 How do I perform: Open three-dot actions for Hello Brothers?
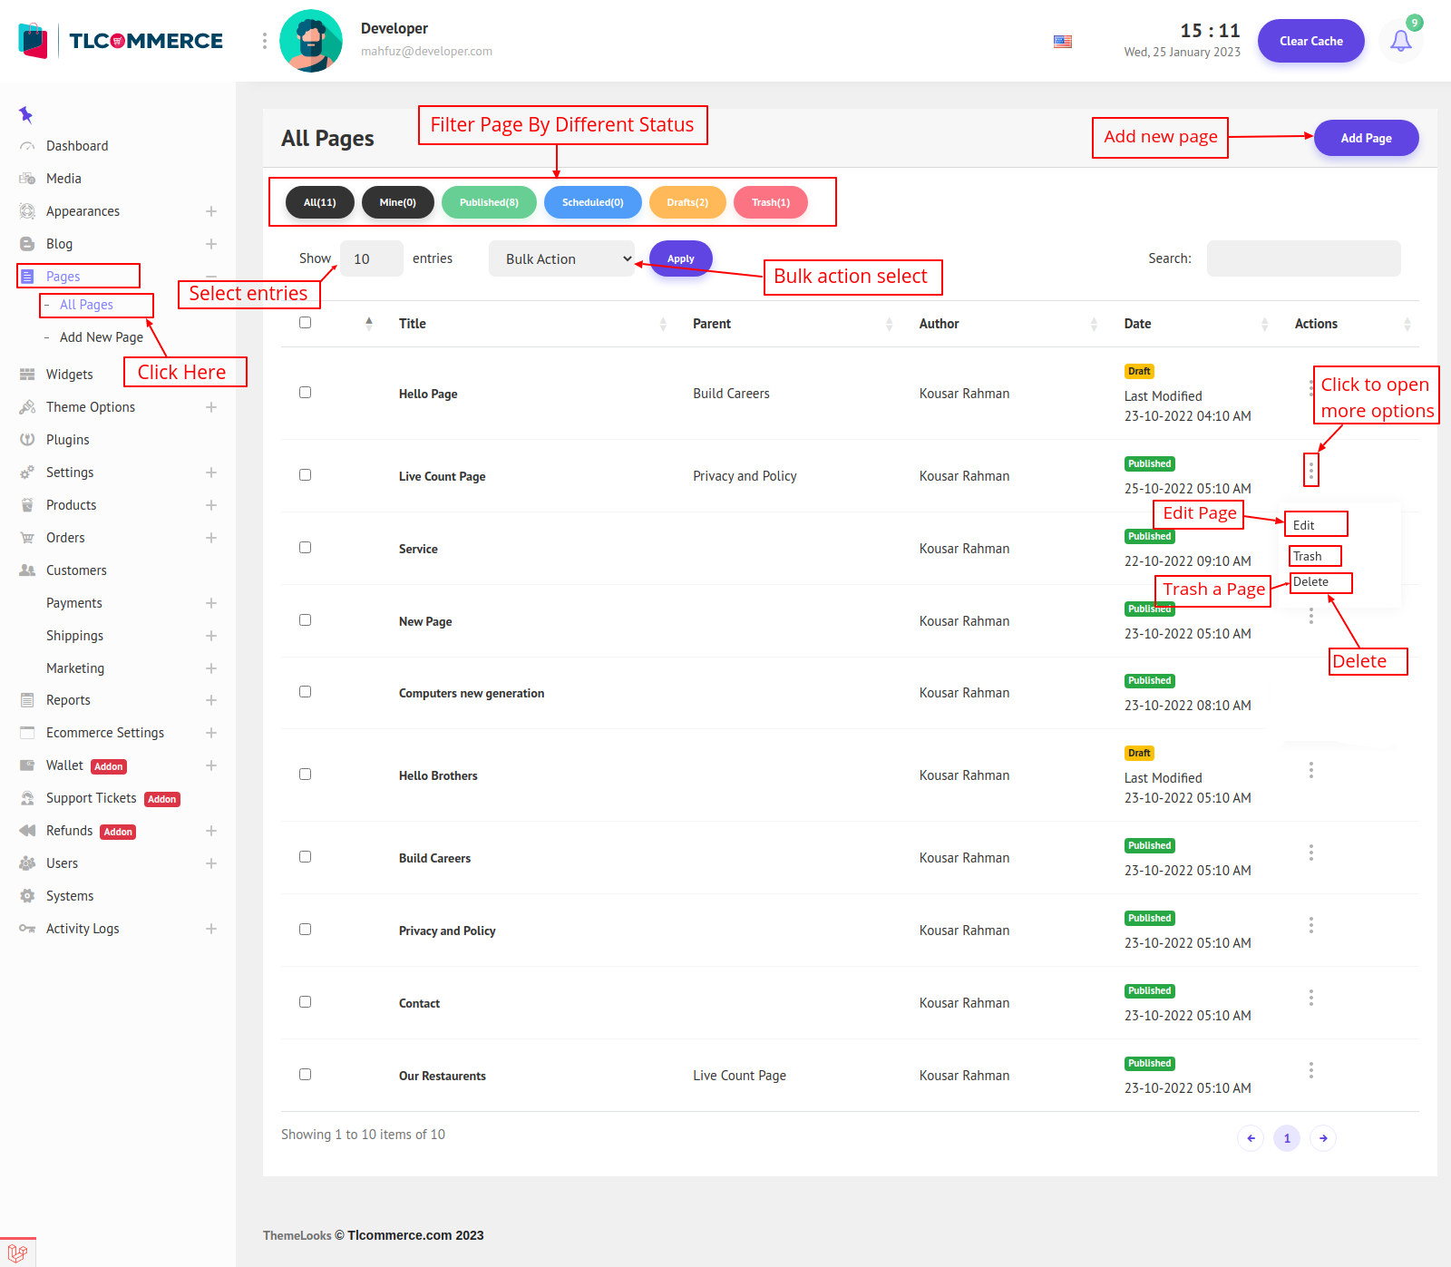(x=1310, y=770)
